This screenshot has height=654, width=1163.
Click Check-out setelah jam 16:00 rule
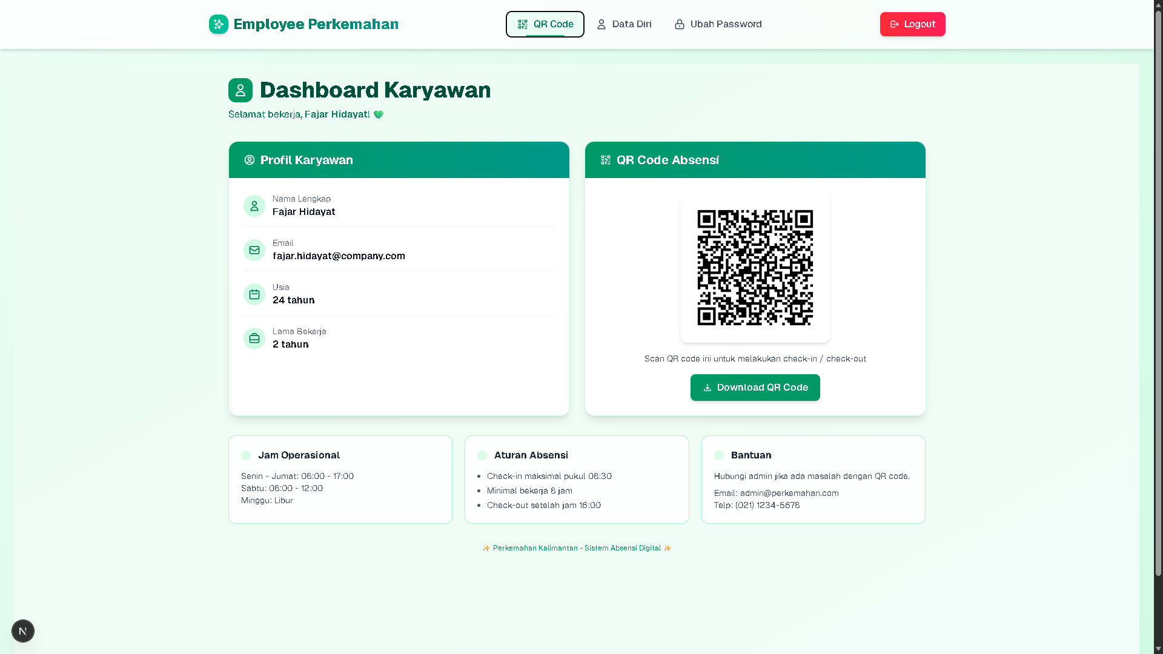click(x=544, y=505)
